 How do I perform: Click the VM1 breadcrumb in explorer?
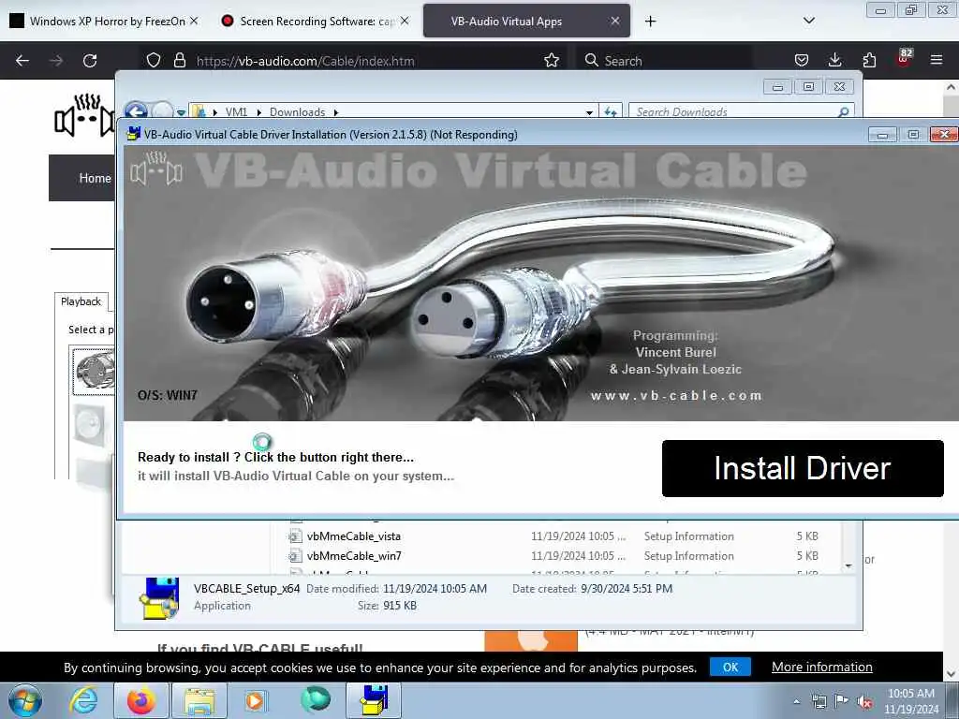click(x=236, y=112)
